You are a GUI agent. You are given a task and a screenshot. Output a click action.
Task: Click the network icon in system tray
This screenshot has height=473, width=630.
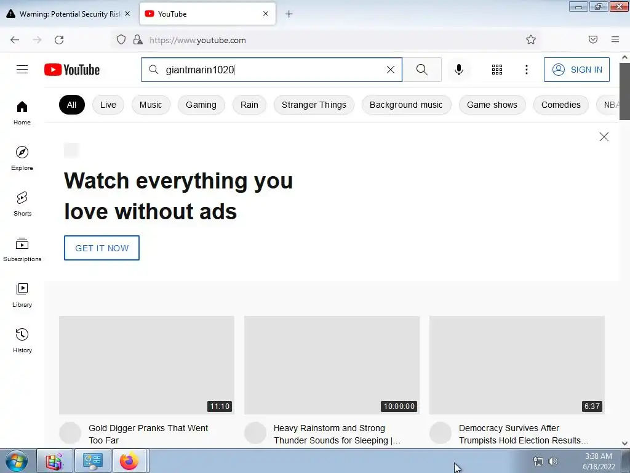(538, 461)
